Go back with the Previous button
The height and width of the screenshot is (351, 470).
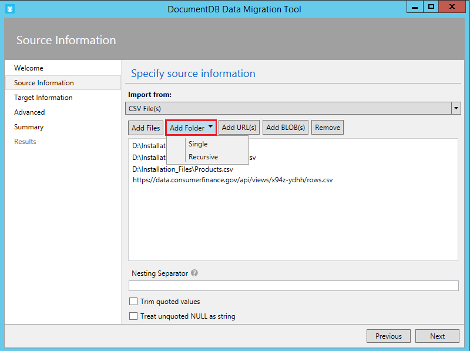pos(388,336)
